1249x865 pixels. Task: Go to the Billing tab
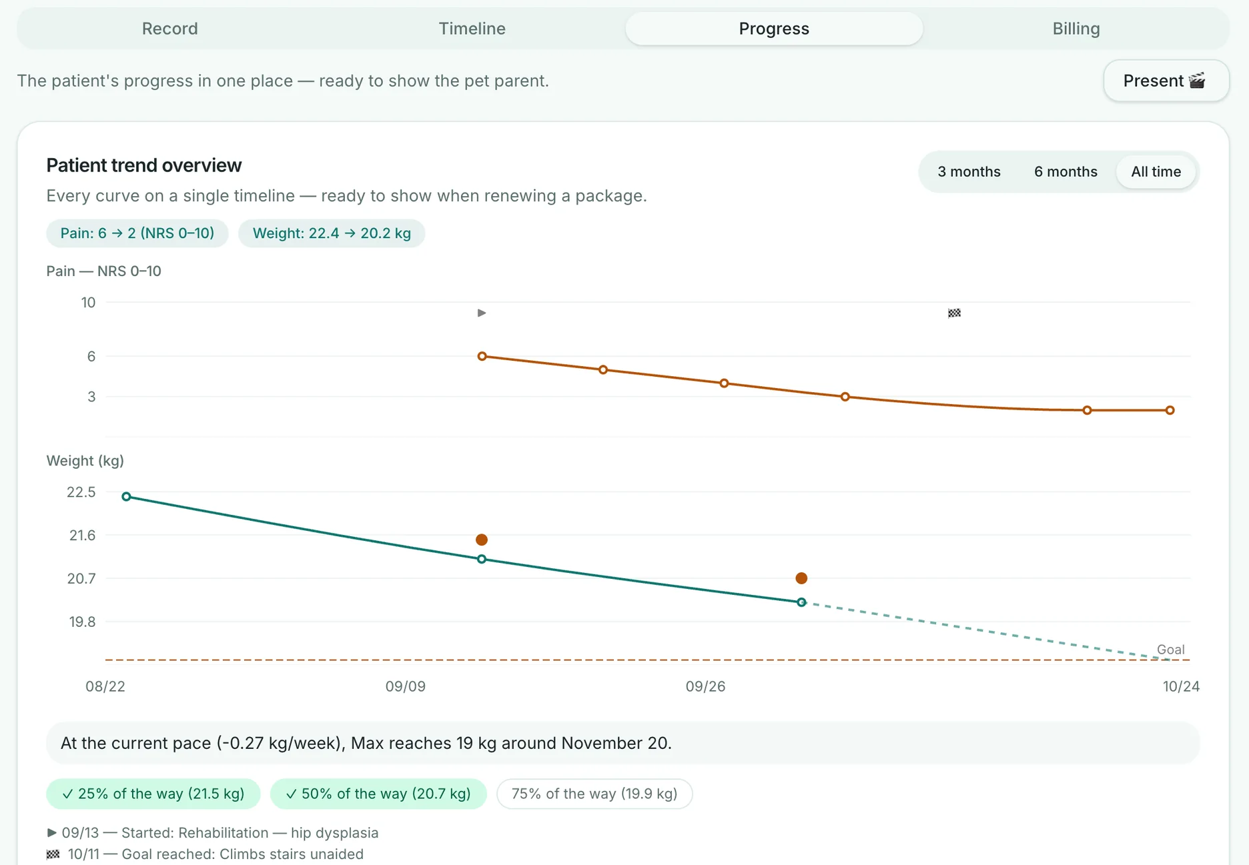pos(1076,29)
